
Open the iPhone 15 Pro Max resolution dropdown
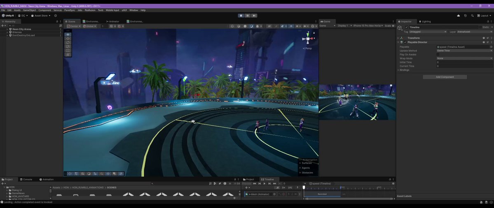(368, 26)
